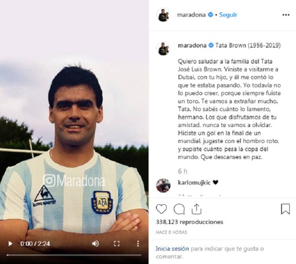The width and height of the screenshot is (296, 264).
Task: Click the maradona username in the header
Action: pyautogui.click(x=191, y=15)
